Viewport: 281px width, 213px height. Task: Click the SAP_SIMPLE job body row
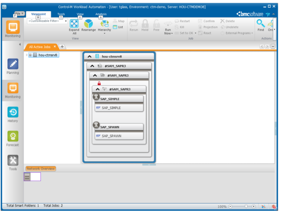(119, 108)
